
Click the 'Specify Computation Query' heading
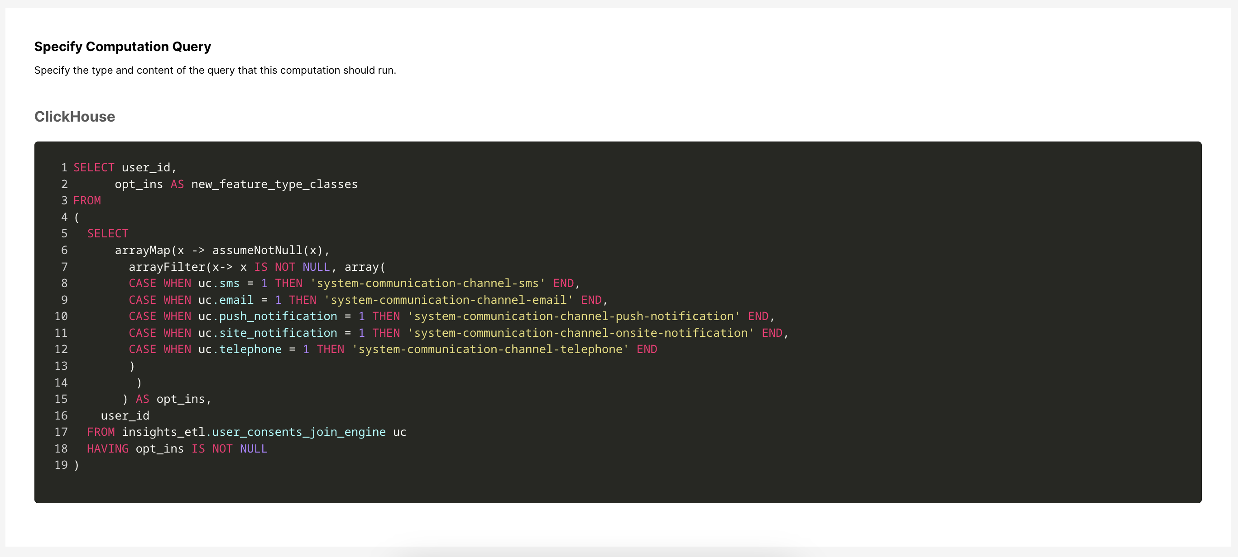pos(123,47)
